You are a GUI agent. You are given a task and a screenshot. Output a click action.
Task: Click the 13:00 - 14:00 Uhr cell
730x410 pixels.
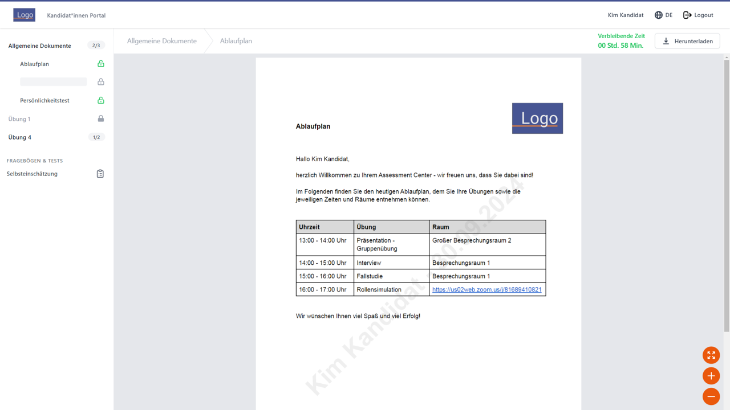coord(325,244)
